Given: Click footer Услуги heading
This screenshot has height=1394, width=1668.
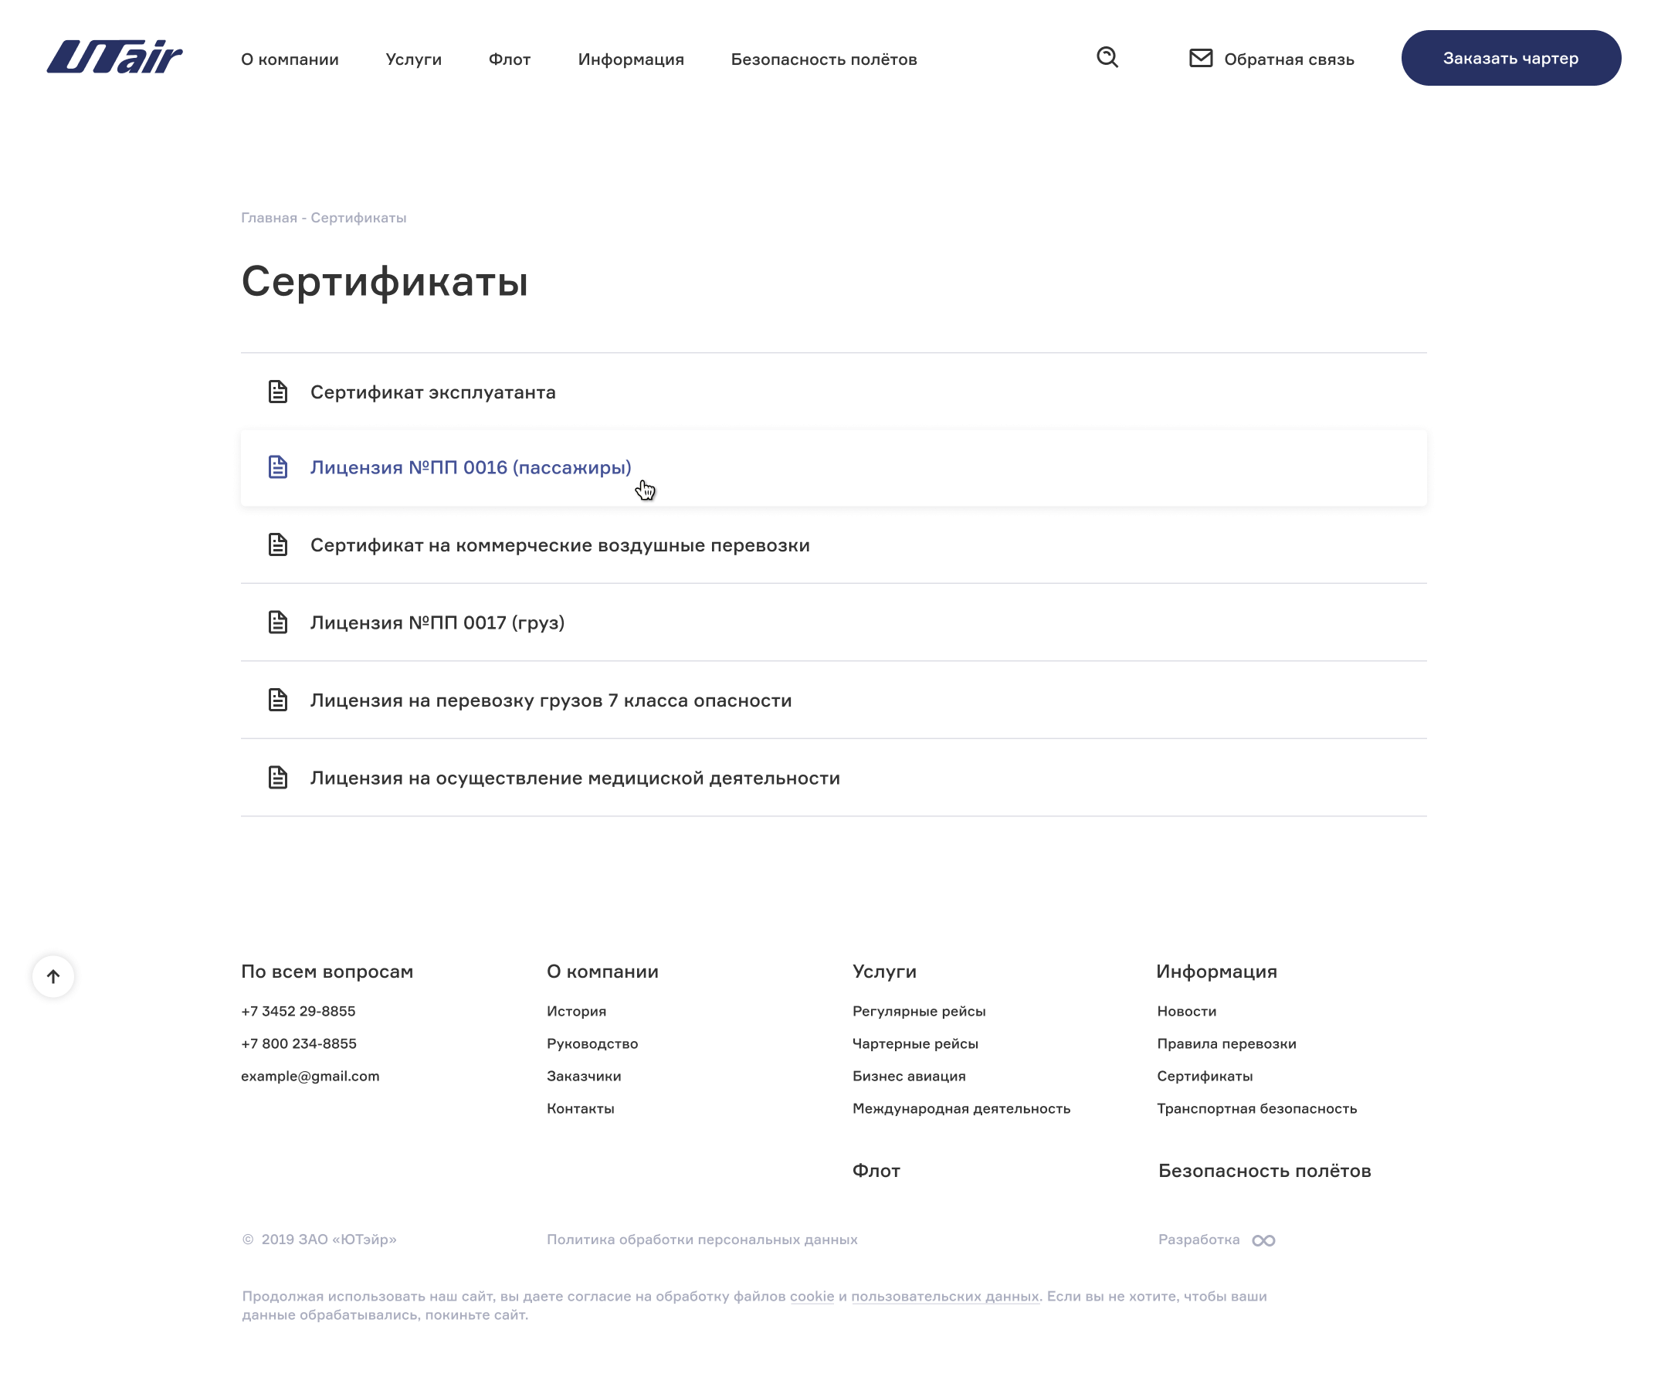Looking at the screenshot, I should pos(884,972).
